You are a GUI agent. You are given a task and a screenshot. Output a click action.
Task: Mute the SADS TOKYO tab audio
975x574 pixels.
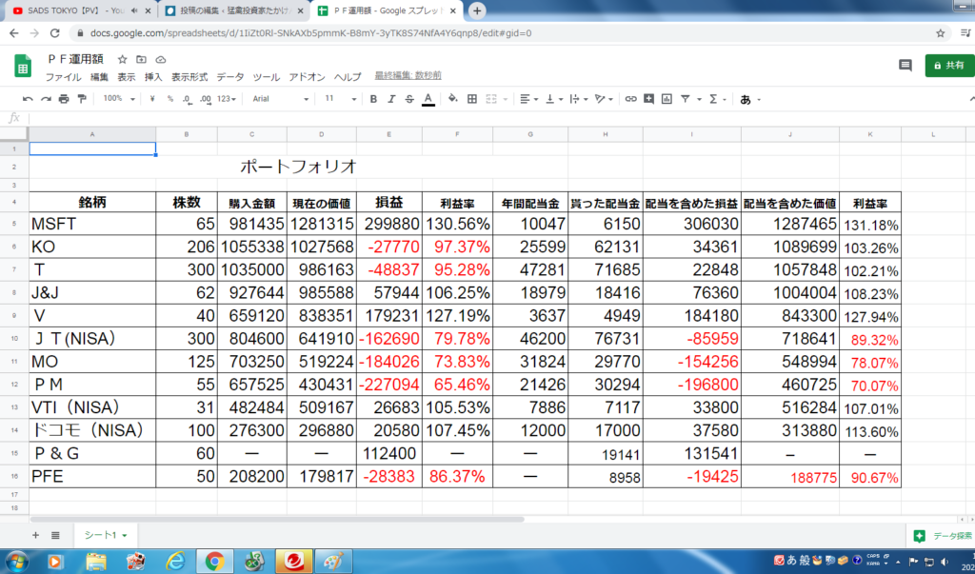[x=134, y=10]
